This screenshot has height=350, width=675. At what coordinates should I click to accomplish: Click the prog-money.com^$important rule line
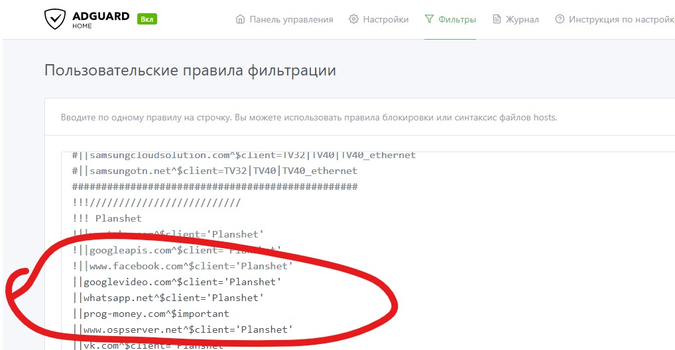(x=151, y=314)
